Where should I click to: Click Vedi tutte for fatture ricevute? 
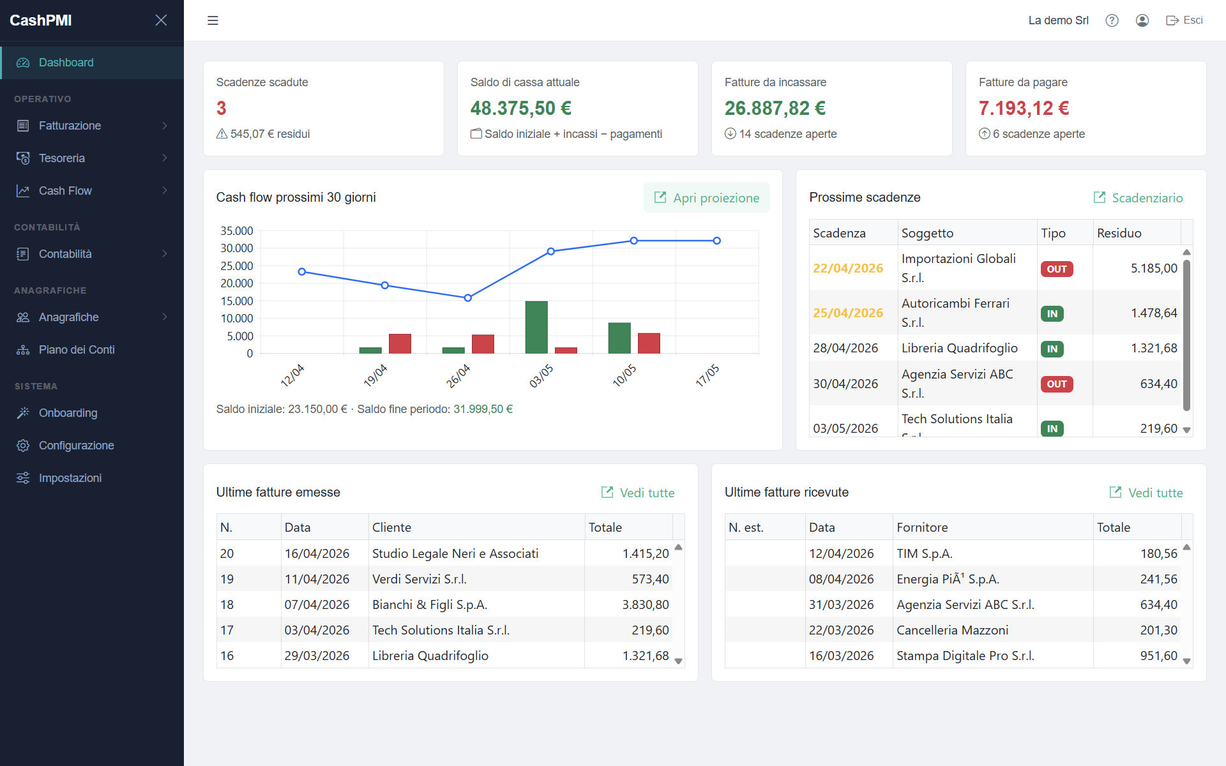[x=1146, y=493]
